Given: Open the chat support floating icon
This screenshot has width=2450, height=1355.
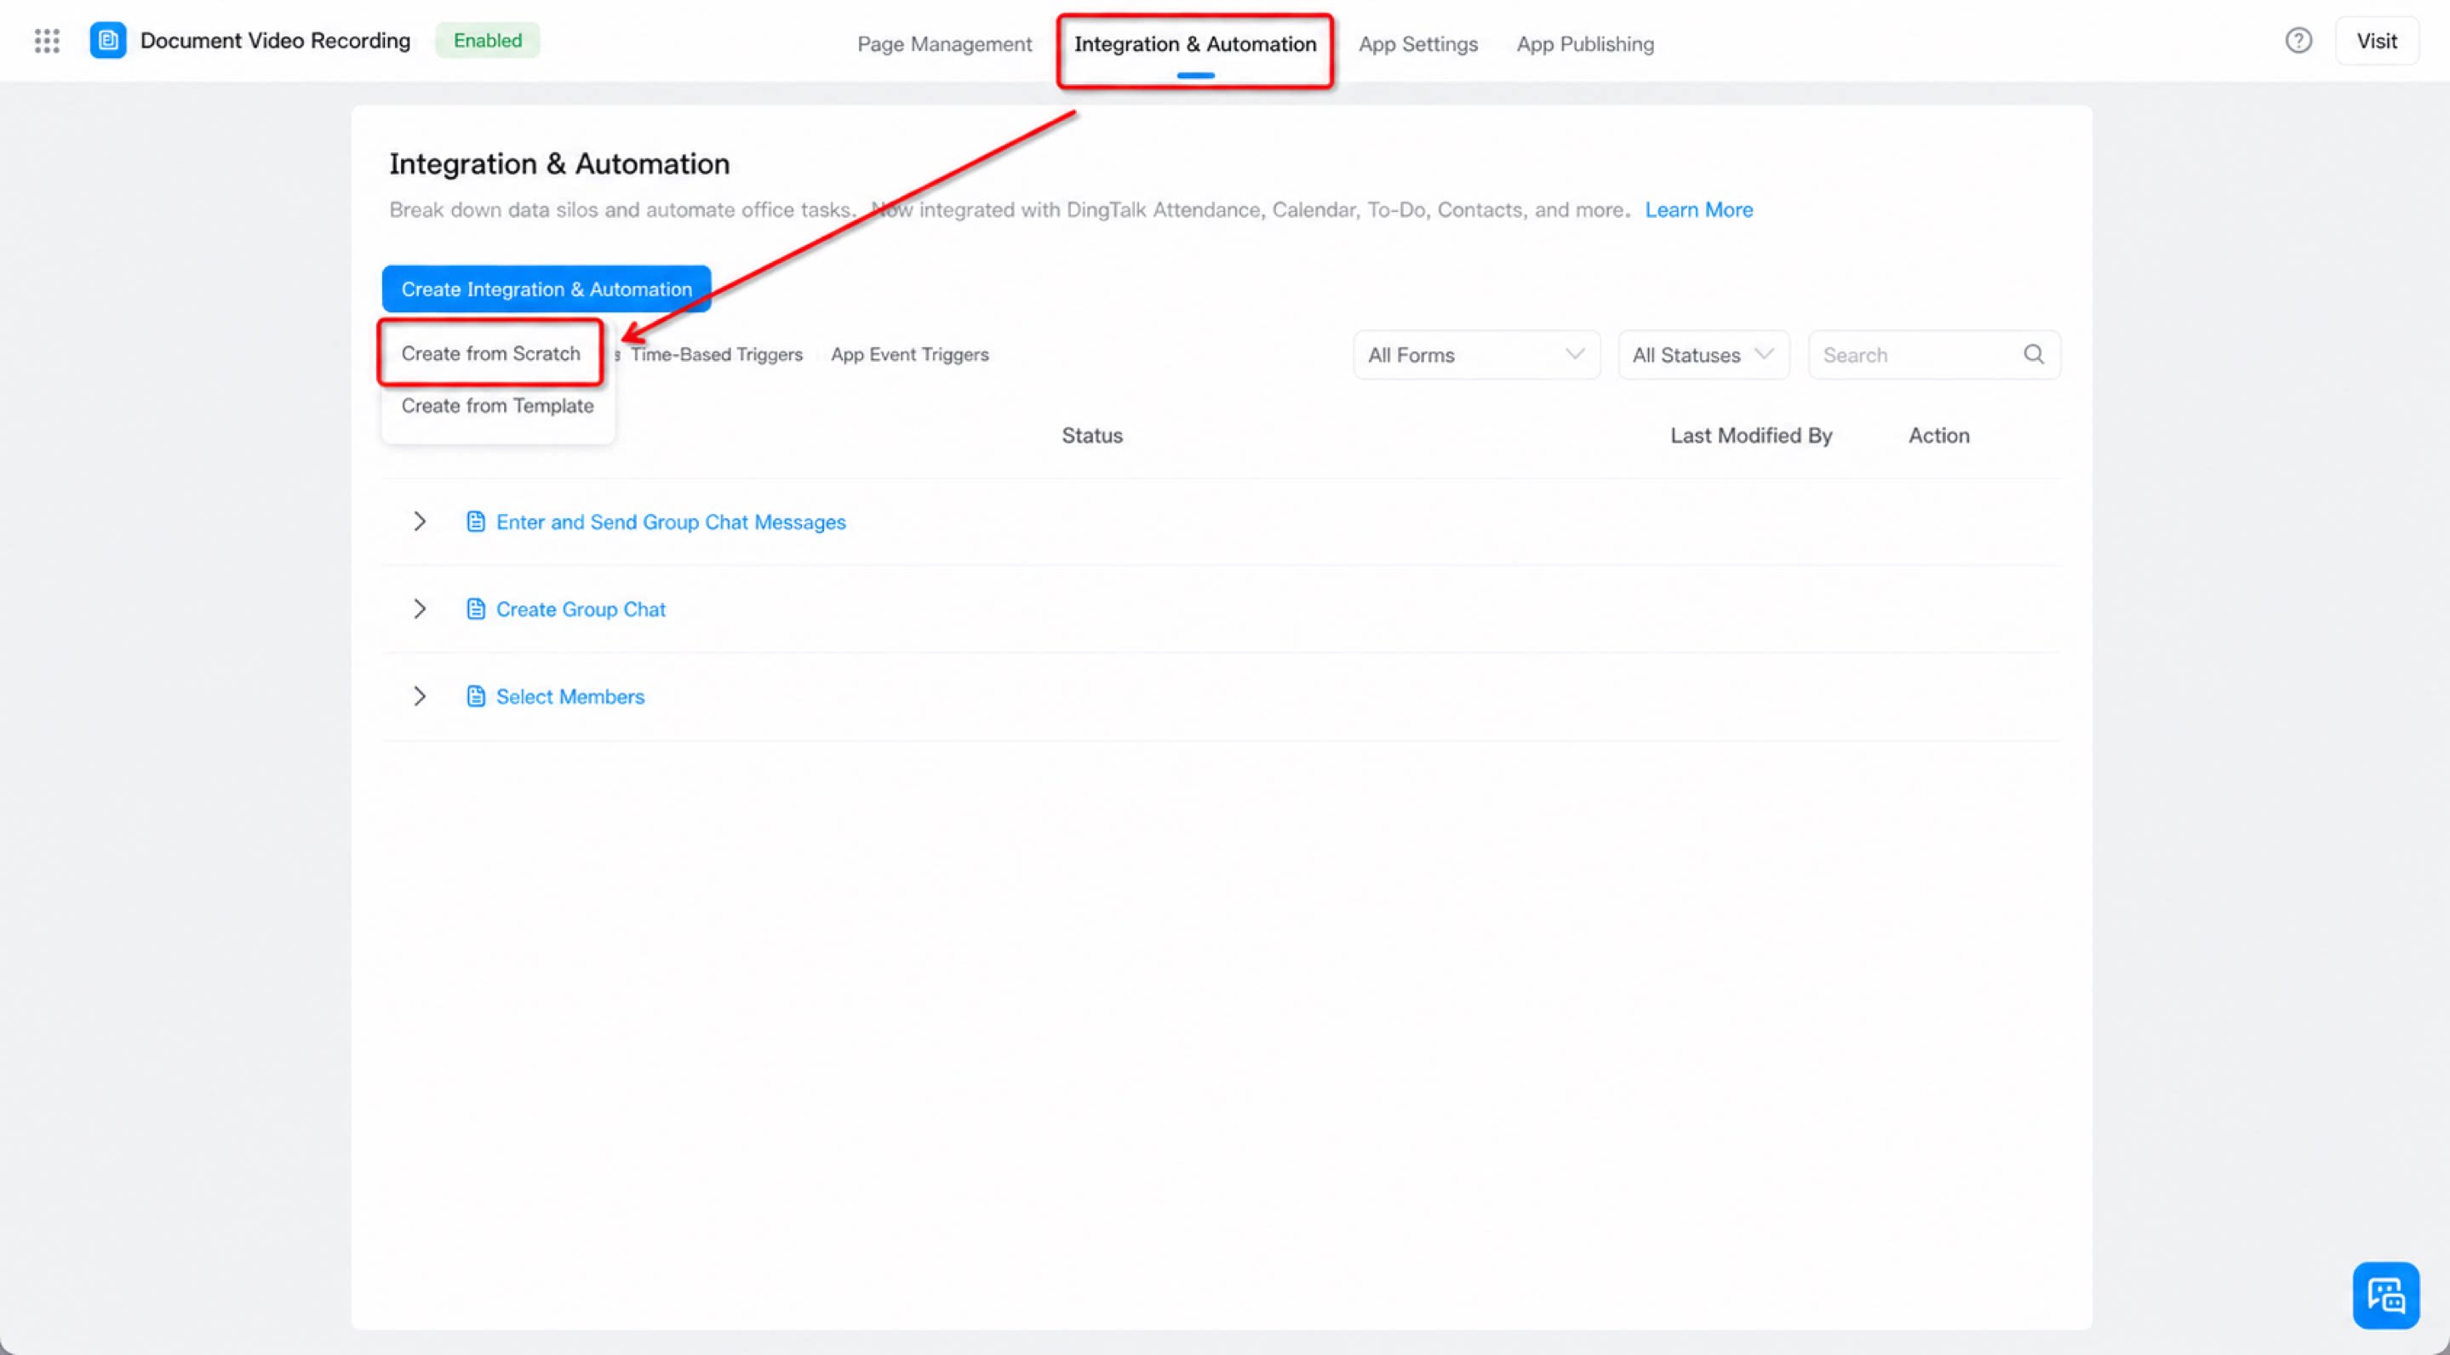Looking at the screenshot, I should pos(2385,1294).
